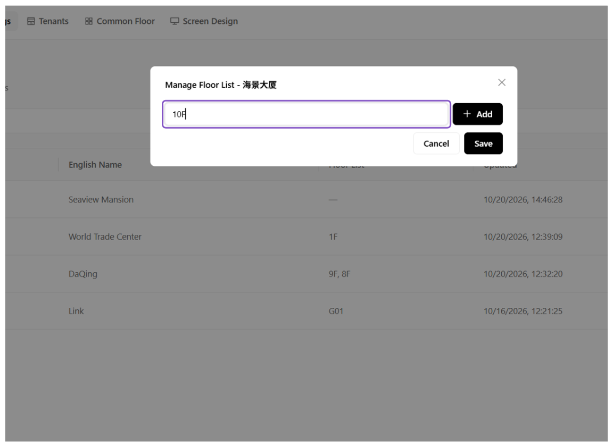Image resolution: width=613 pixels, height=447 pixels.
Task: Click DaQing's 9F, 8F floor list
Action: [339, 274]
